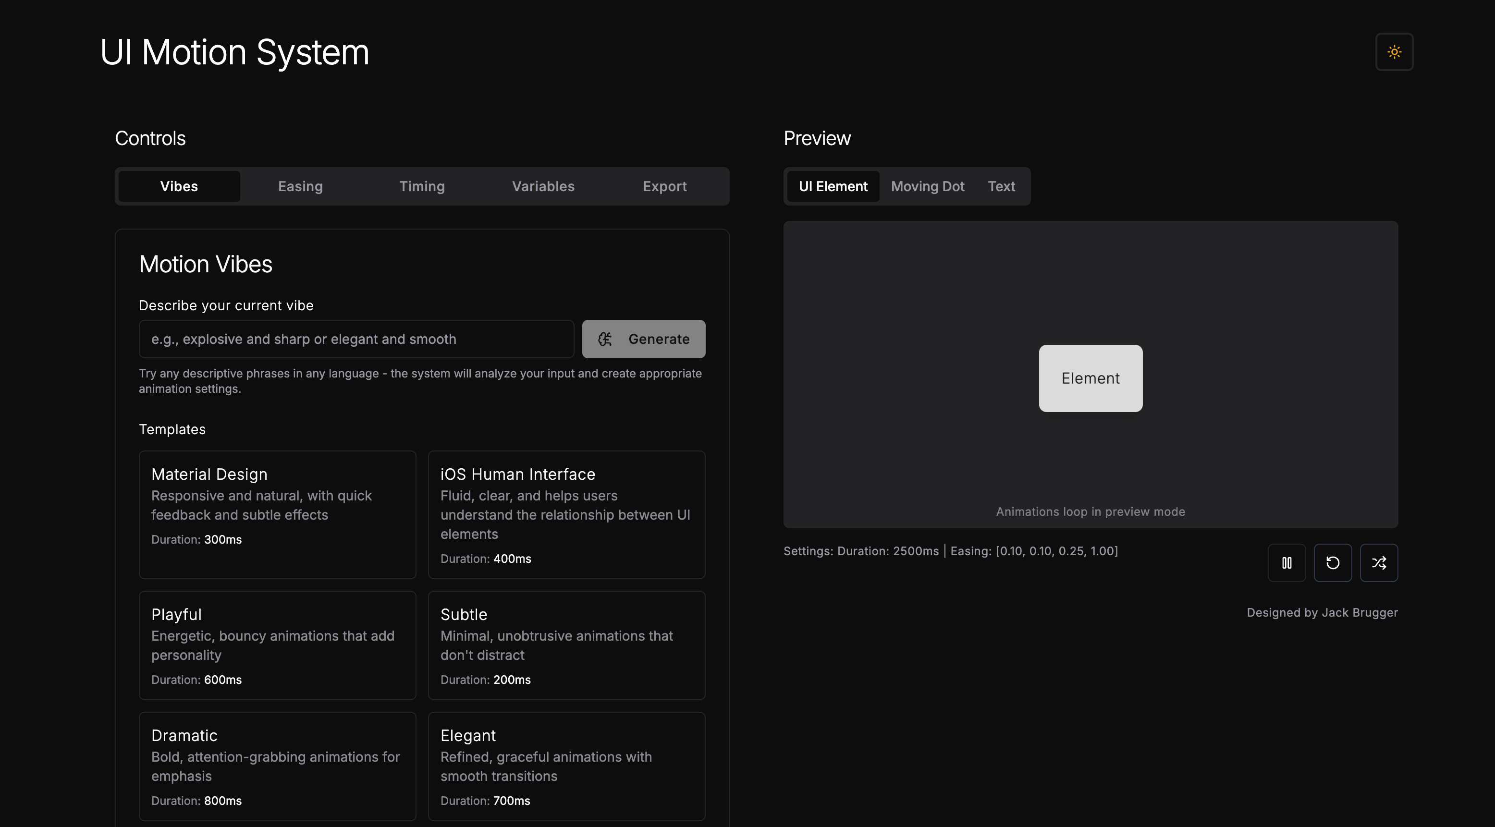Click the 'Describe your current vibe' label
Viewport: 1495px width, 827px height.
coord(226,305)
